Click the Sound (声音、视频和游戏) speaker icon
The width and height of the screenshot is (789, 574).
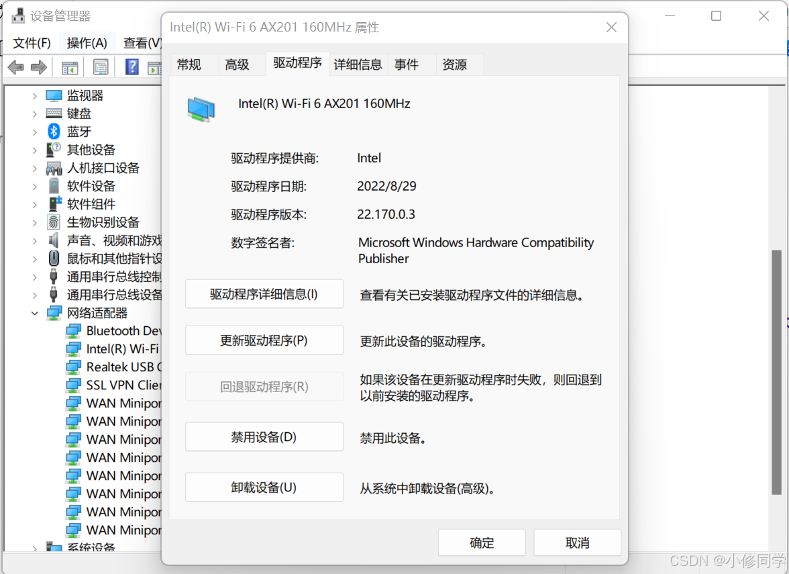(x=54, y=240)
